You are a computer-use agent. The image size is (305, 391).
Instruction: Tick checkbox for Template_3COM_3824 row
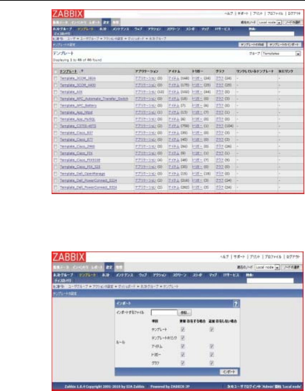click(55, 78)
